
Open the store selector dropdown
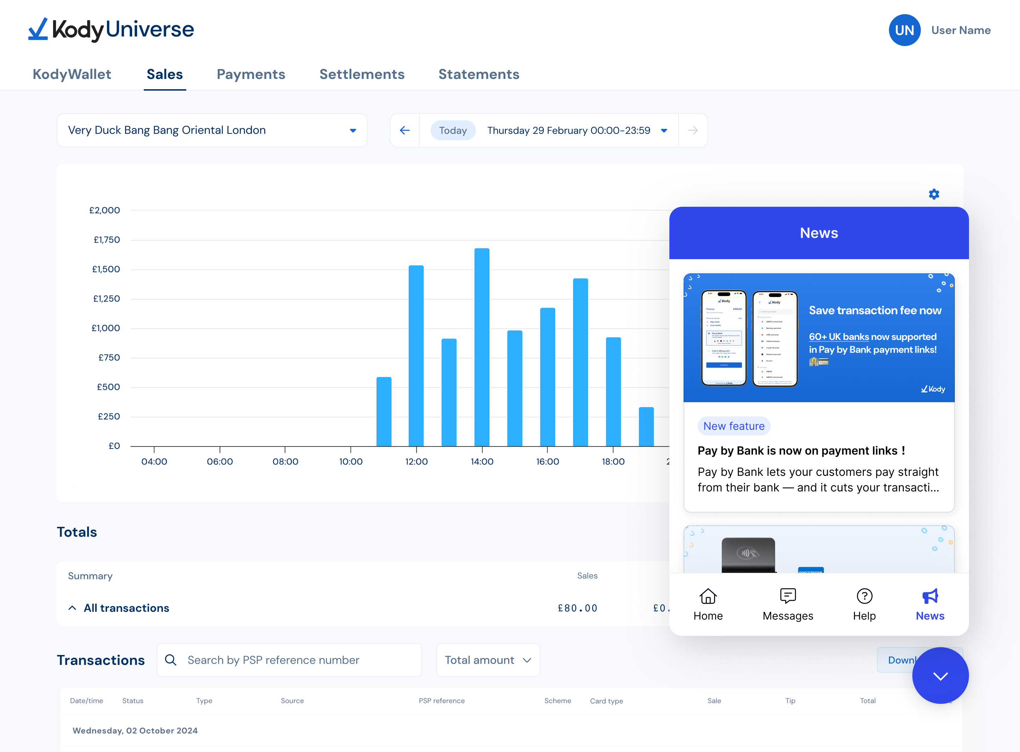click(x=212, y=130)
